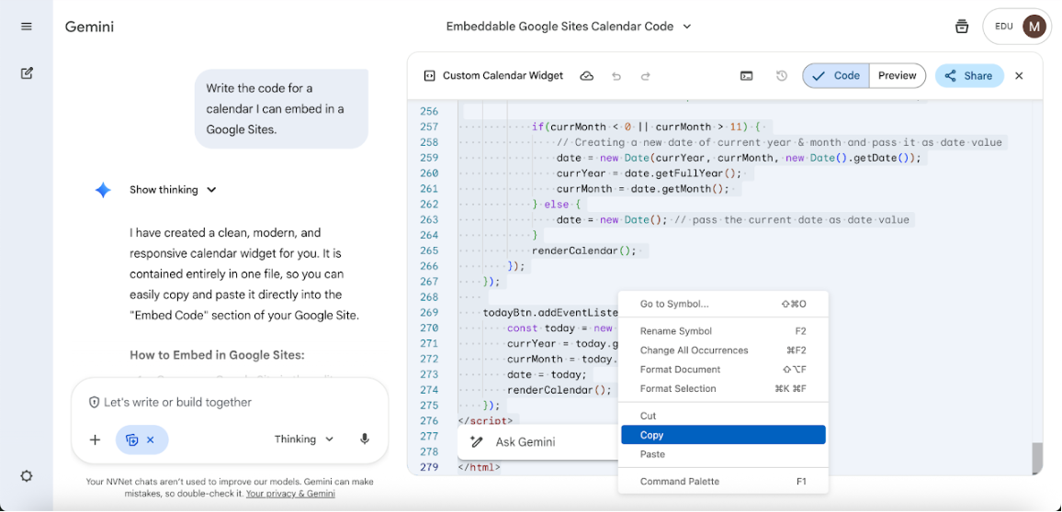The width and height of the screenshot is (1062, 512).
Task: Choose Paste from context menu
Action: point(723,454)
